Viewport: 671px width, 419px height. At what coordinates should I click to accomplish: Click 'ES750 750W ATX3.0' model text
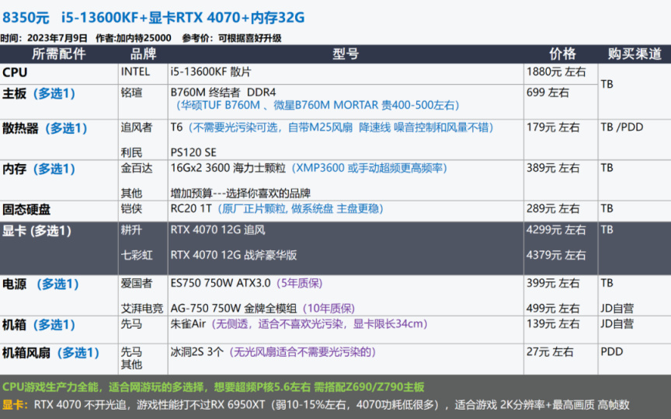click(x=221, y=283)
